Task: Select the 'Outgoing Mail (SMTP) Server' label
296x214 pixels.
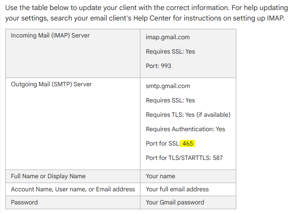Action: (x=51, y=84)
